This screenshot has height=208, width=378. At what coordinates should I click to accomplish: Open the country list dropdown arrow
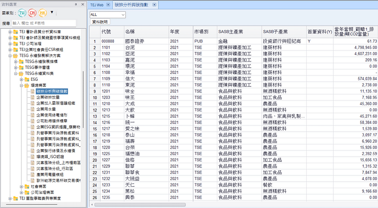pos(52,12)
